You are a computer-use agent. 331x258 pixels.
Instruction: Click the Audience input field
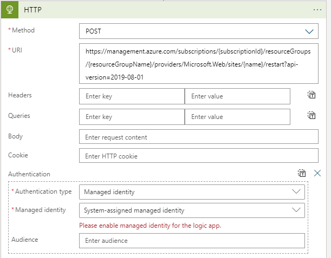pyautogui.click(x=192, y=241)
